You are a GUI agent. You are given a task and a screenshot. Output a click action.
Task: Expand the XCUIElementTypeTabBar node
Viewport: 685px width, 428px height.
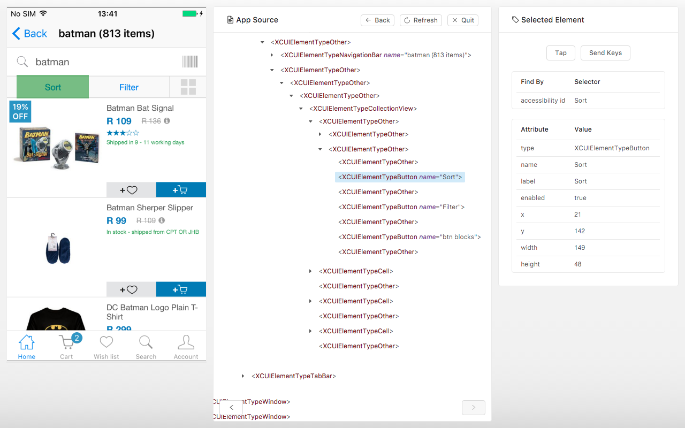pyautogui.click(x=243, y=376)
